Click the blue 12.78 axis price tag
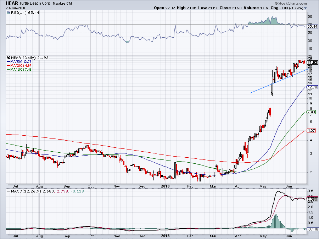 pos(311,87)
